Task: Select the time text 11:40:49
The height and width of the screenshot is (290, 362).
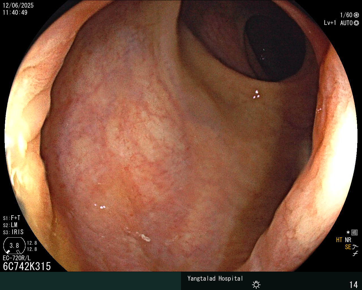Action: coord(15,12)
